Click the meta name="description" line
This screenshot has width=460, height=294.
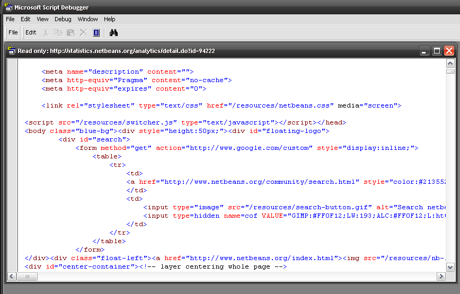pyautogui.click(x=117, y=72)
